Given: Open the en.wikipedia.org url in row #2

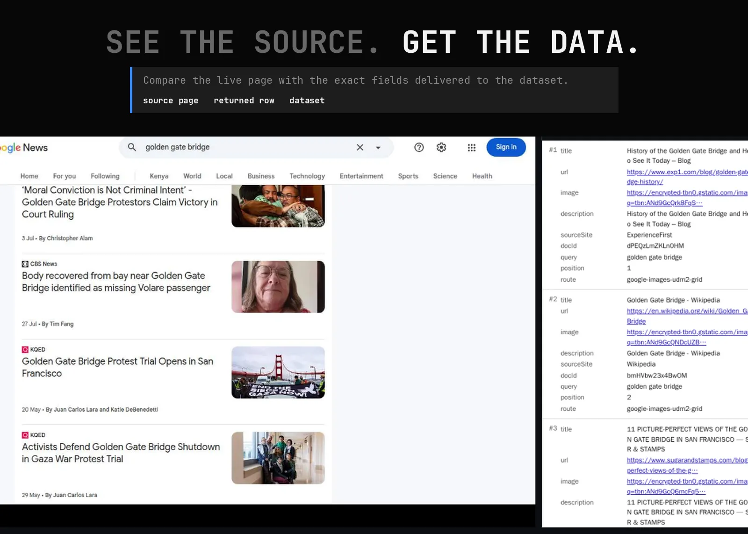Looking at the screenshot, I should point(687,316).
